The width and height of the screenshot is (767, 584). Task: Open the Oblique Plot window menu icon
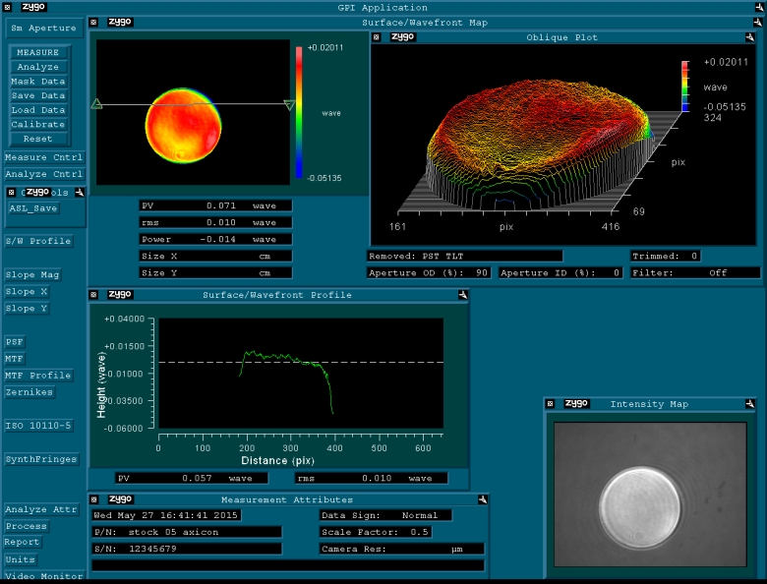pos(378,37)
